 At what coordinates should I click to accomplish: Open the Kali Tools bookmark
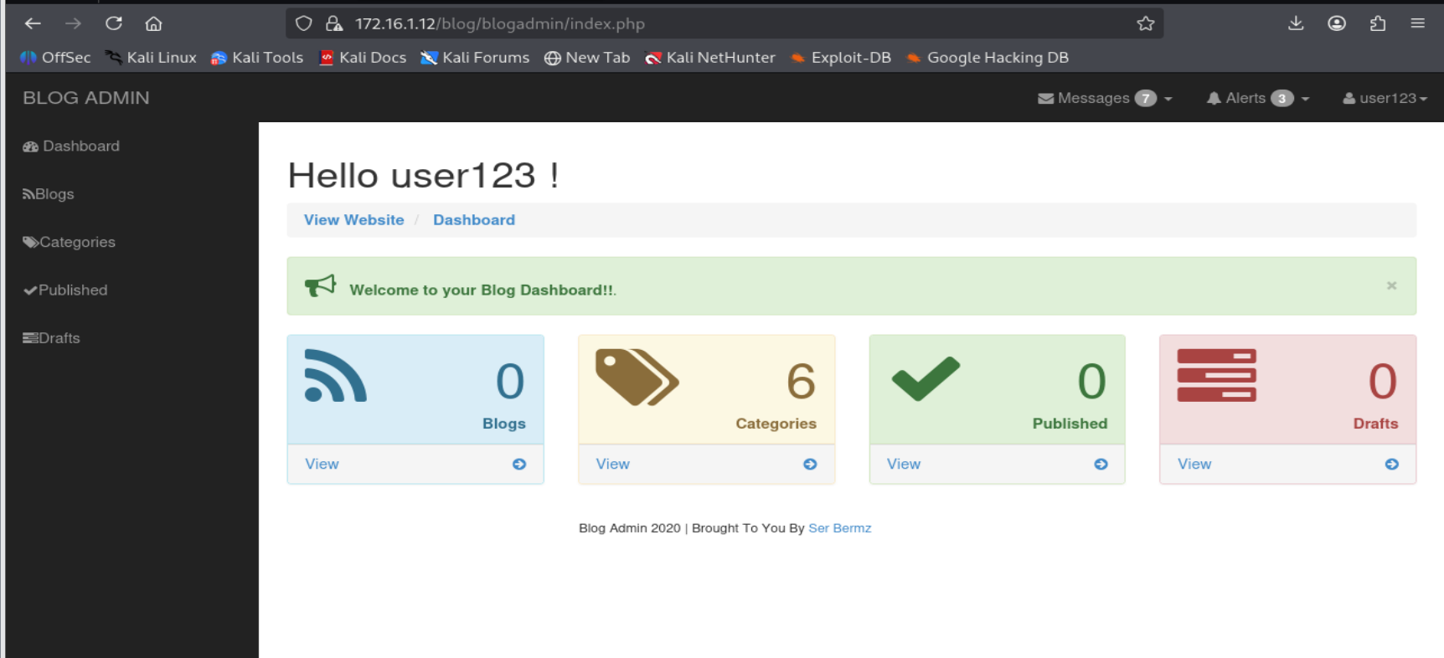pos(257,57)
